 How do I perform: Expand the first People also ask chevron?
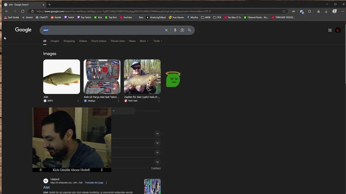(x=157, y=133)
